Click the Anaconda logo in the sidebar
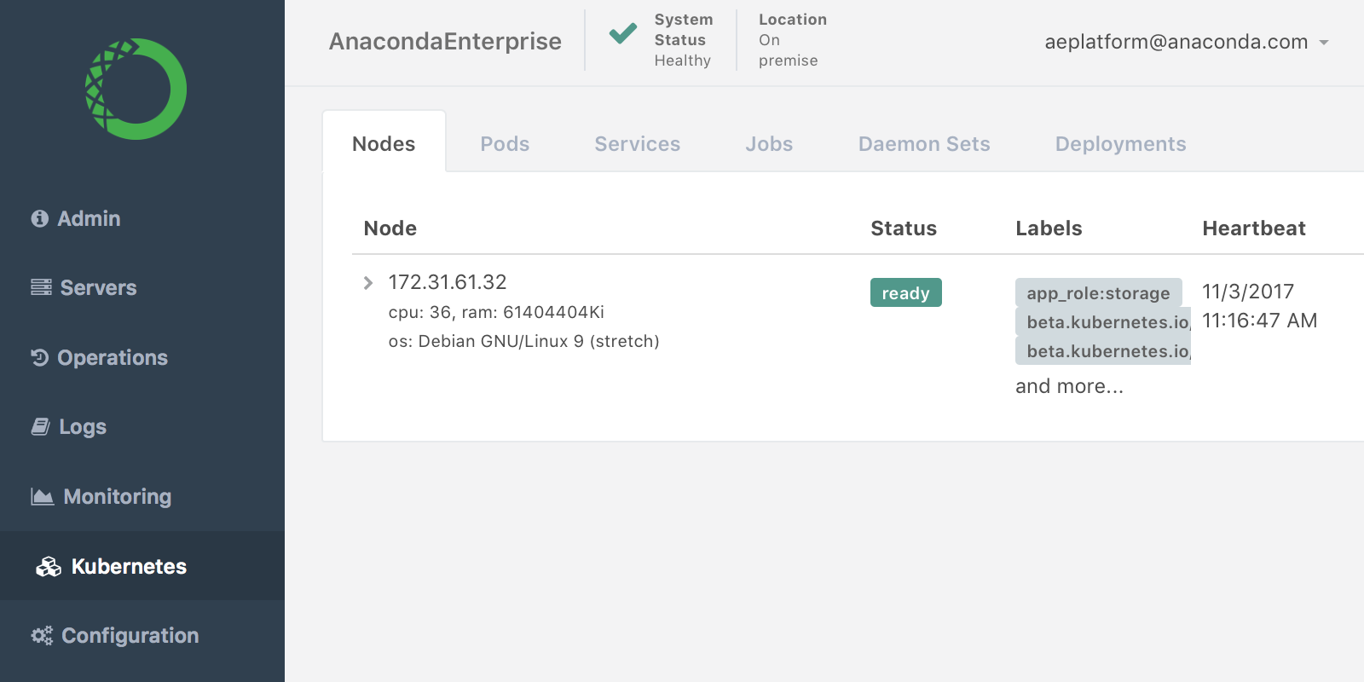Viewport: 1364px width, 682px height. pos(136,89)
